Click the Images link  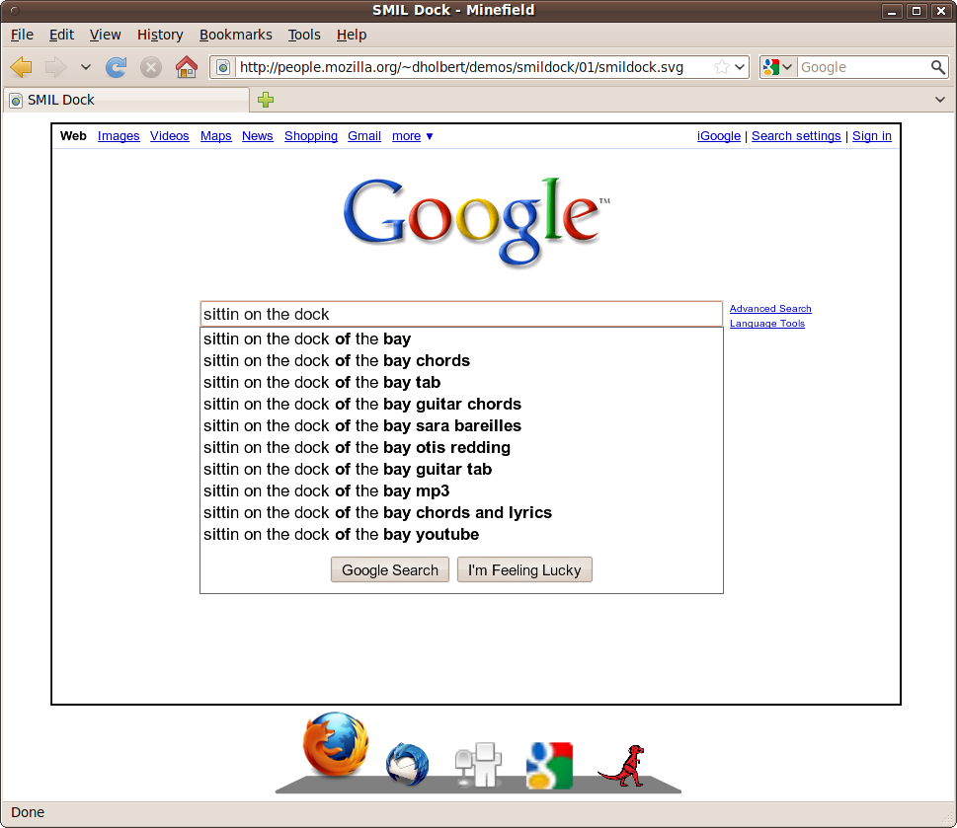pyautogui.click(x=119, y=136)
